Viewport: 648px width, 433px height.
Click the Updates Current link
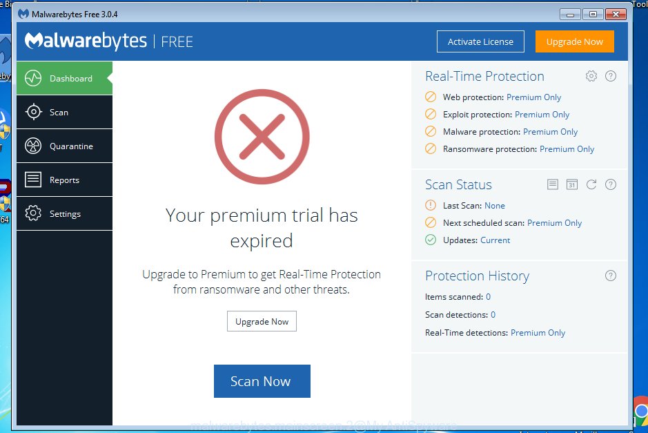click(x=495, y=240)
